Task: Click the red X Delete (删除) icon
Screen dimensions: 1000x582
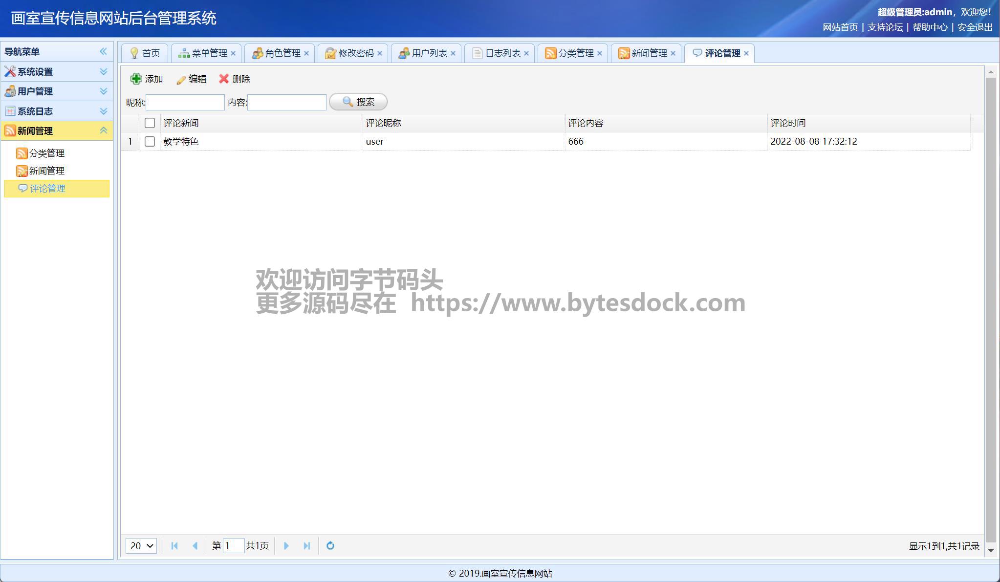Action: coord(224,79)
